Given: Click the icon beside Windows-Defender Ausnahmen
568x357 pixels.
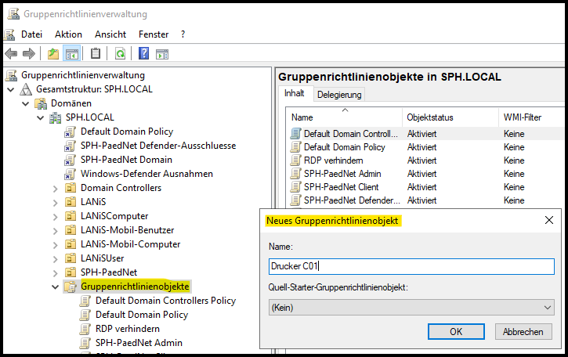Looking at the screenshot, I should click(70, 174).
